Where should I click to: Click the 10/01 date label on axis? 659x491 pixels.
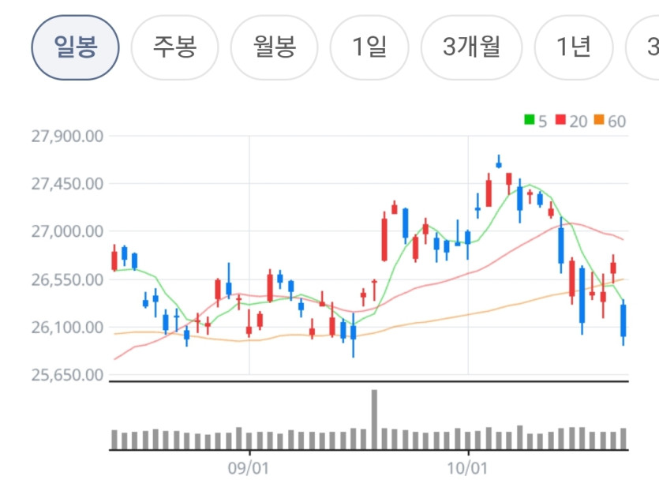click(x=467, y=468)
